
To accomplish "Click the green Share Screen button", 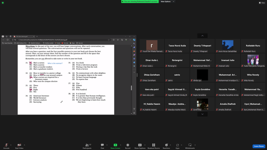I will (115, 146).
